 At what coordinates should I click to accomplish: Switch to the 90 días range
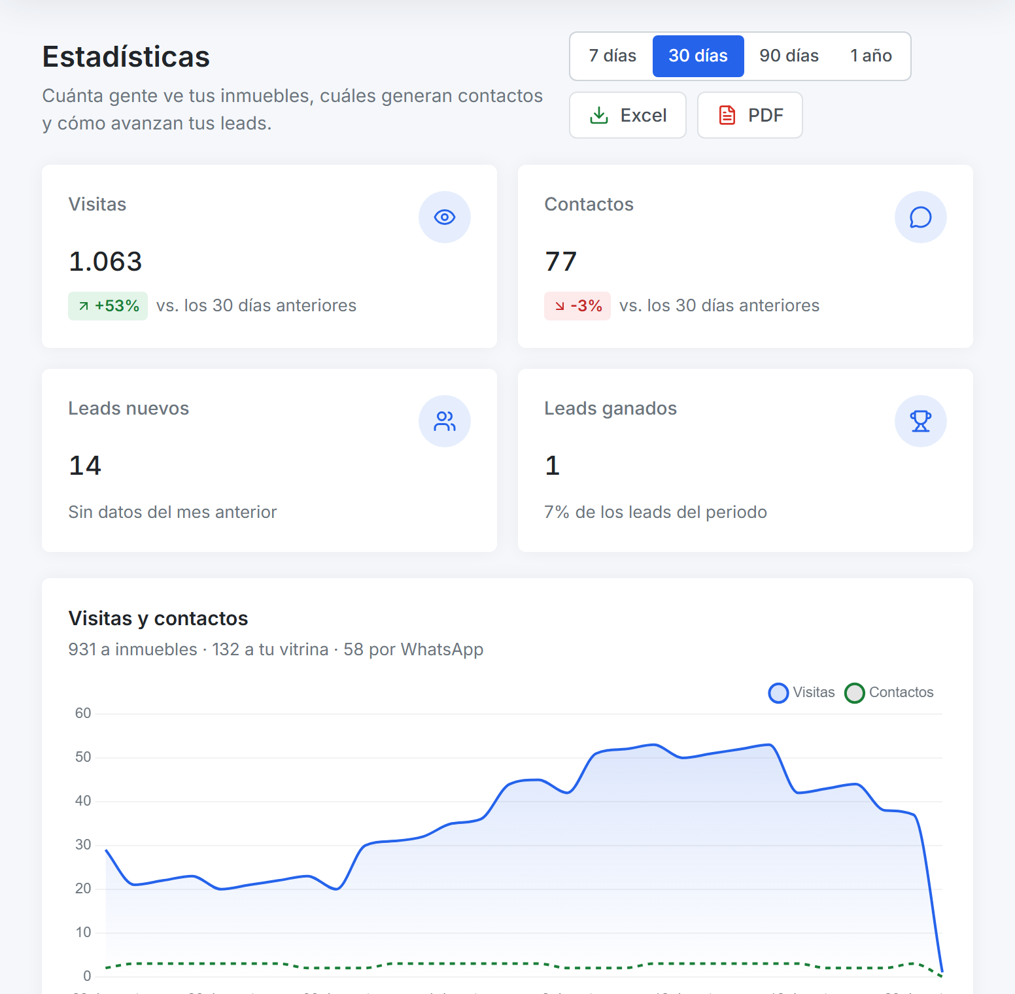(789, 56)
